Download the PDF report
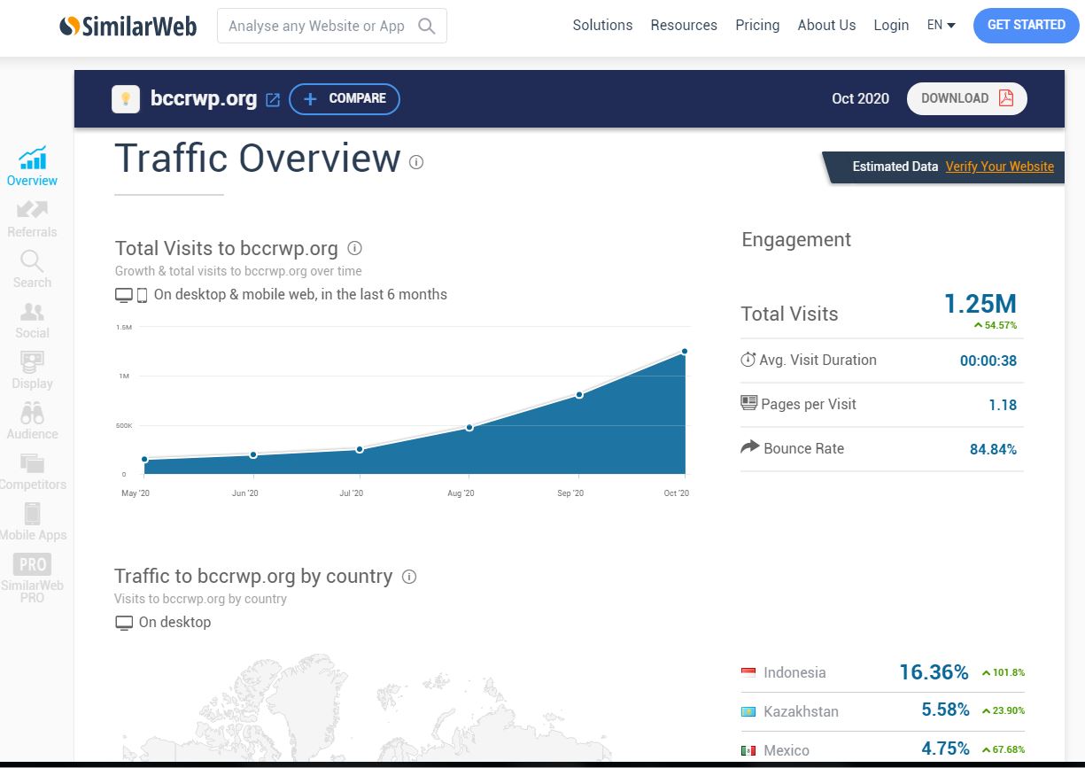This screenshot has height=768, width=1085. 966,99
